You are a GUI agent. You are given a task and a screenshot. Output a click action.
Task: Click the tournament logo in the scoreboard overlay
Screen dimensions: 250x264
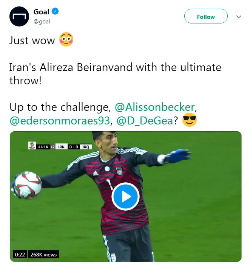click(32, 145)
